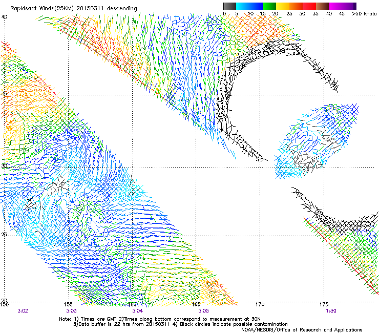Click the gray 0-5 knots legend swatch
The image size is (379, 333).
point(229,6)
